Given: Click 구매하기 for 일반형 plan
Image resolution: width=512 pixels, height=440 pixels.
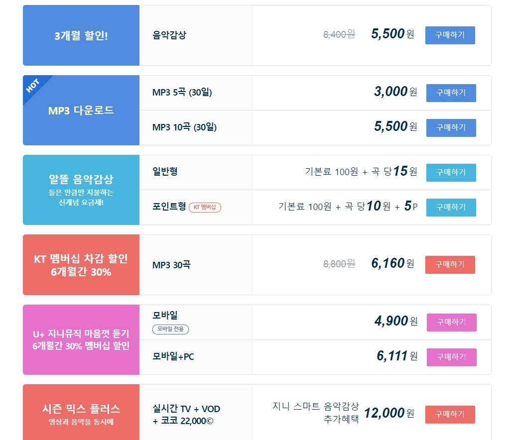Looking at the screenshot, I should [451, 172].
